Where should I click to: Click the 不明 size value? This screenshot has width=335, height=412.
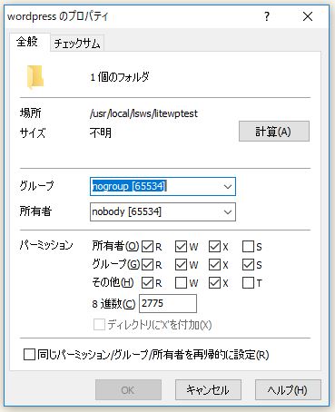click(101, 132)
